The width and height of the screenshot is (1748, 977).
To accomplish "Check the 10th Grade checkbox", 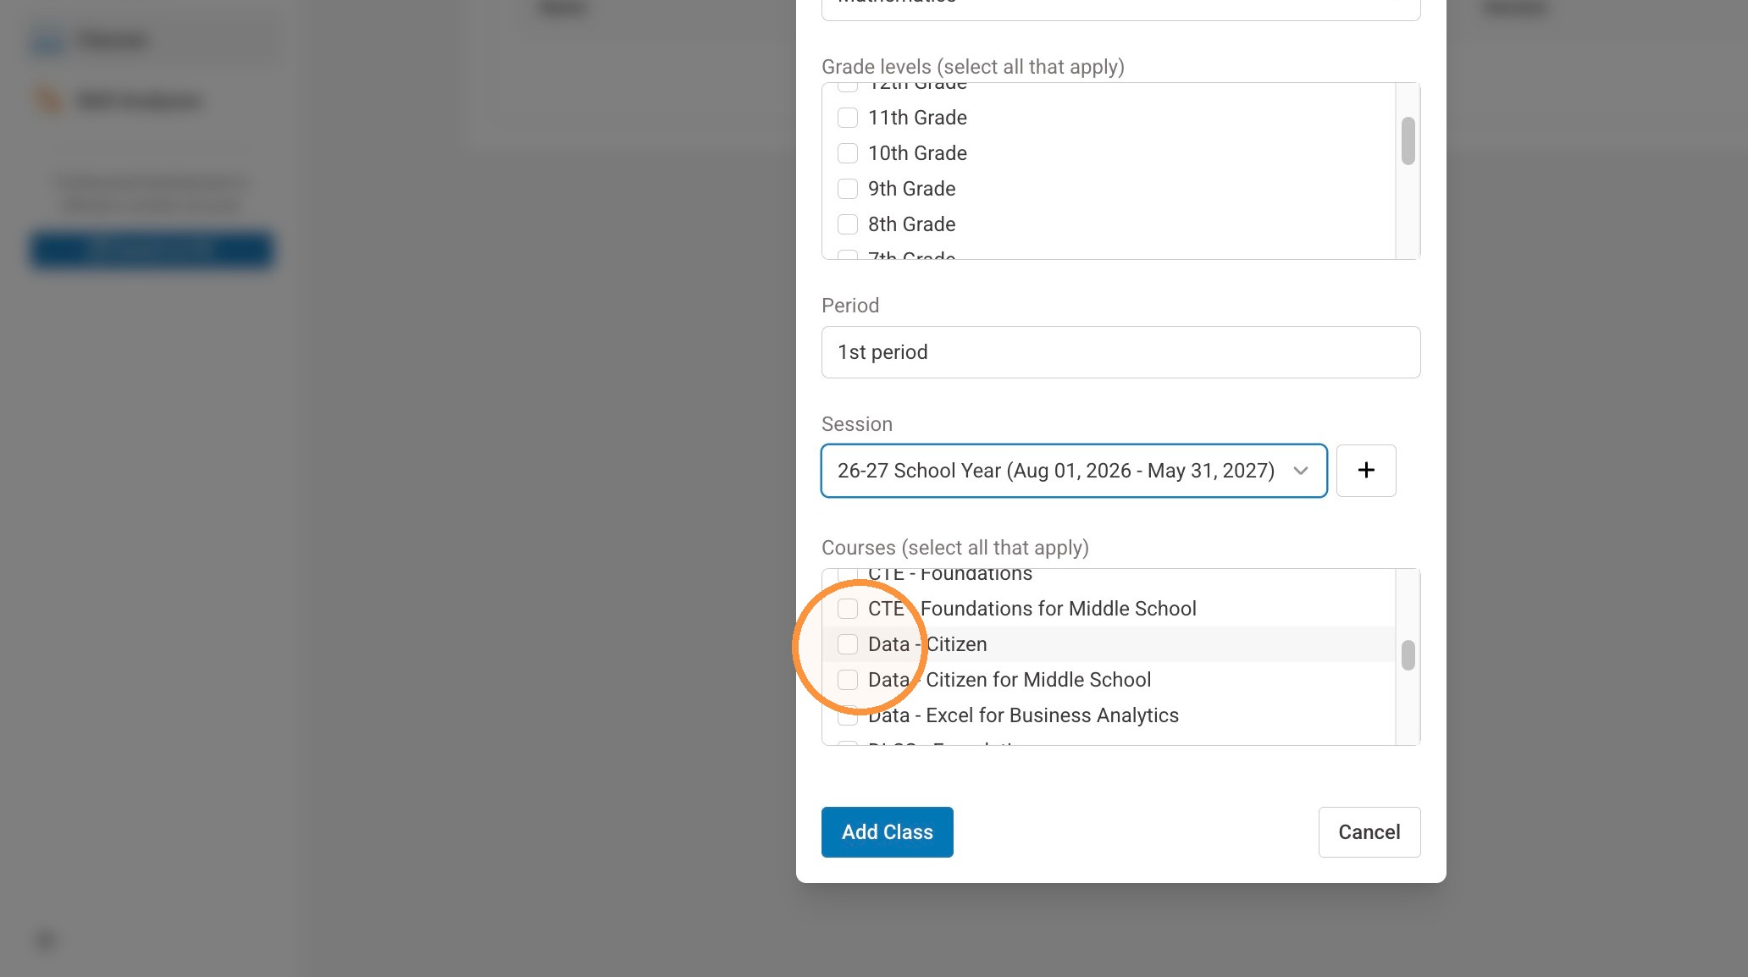I will pos(848,153).
